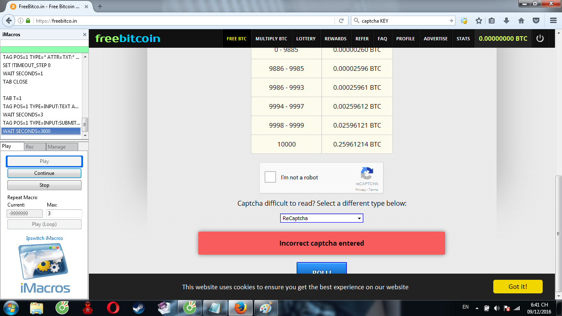562x316 pixels.
Task: Click the volume speaker tray icon
Action: point(497,308)
